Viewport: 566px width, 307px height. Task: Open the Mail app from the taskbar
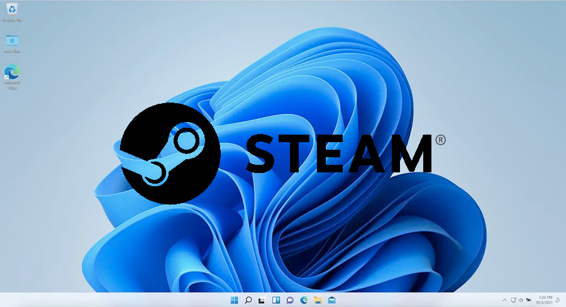[331, 300]
